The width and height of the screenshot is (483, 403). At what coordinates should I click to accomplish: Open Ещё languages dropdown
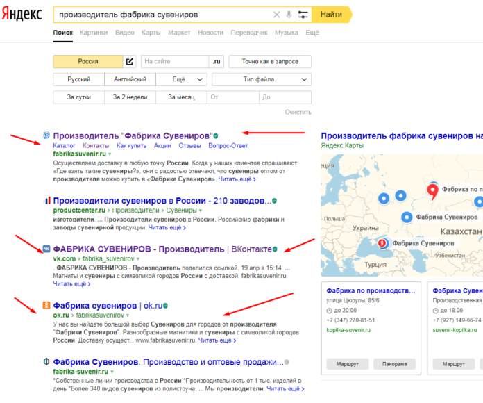point(181,79)
